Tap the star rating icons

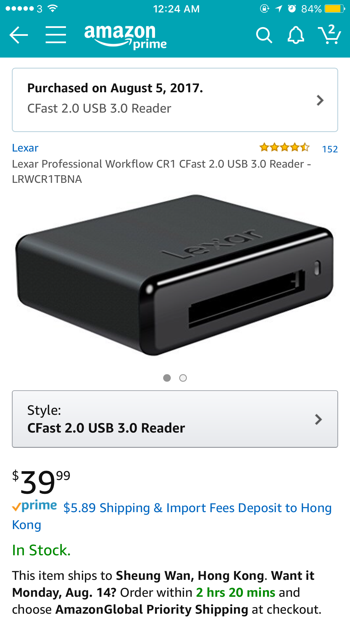pyautogui.click(x=284, y=147)
